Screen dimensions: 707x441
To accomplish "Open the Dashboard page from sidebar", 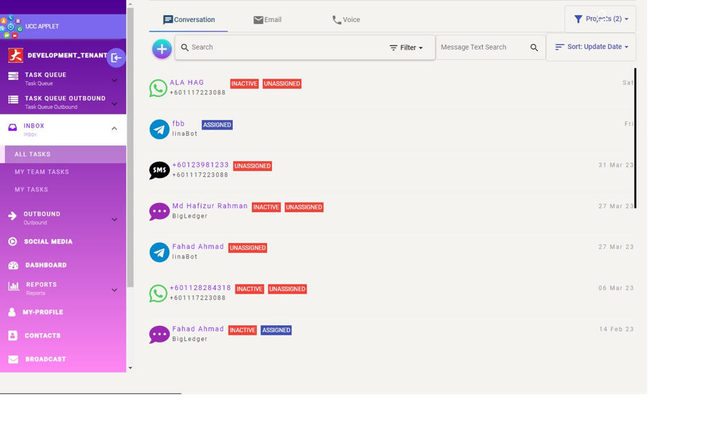I will [x=46, y=265].
